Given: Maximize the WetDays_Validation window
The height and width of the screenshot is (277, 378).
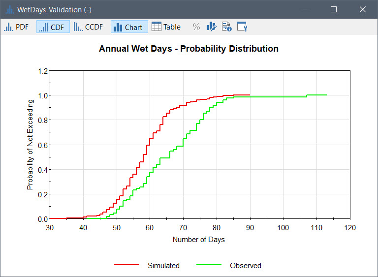Looking at the screenshot, I should click(334, 9).
